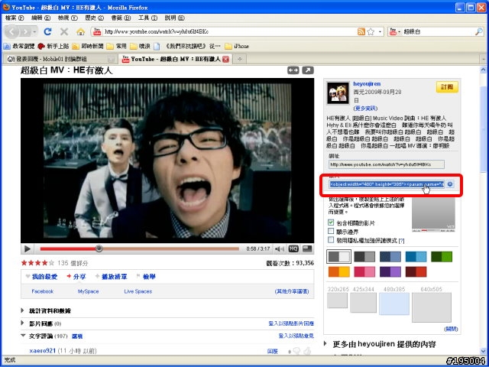
Task: Enable 啟用隱私權加強保護模式 checkbox
Action: coord(331,240)
